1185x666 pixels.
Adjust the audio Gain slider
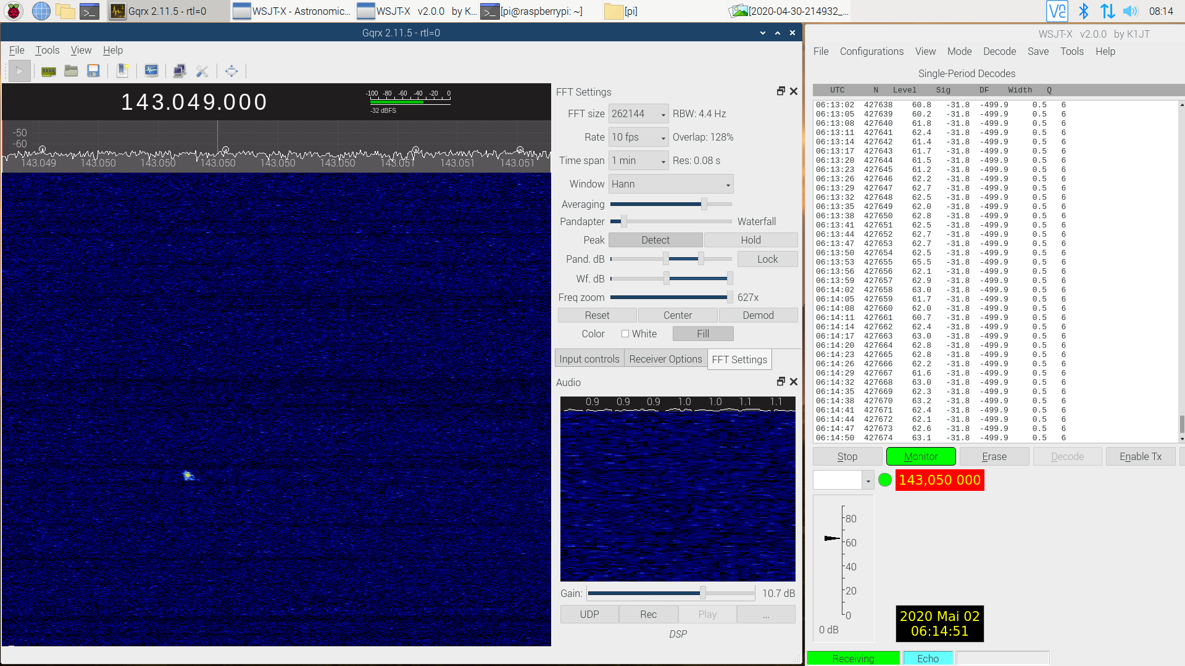click(x=671, y=593)
